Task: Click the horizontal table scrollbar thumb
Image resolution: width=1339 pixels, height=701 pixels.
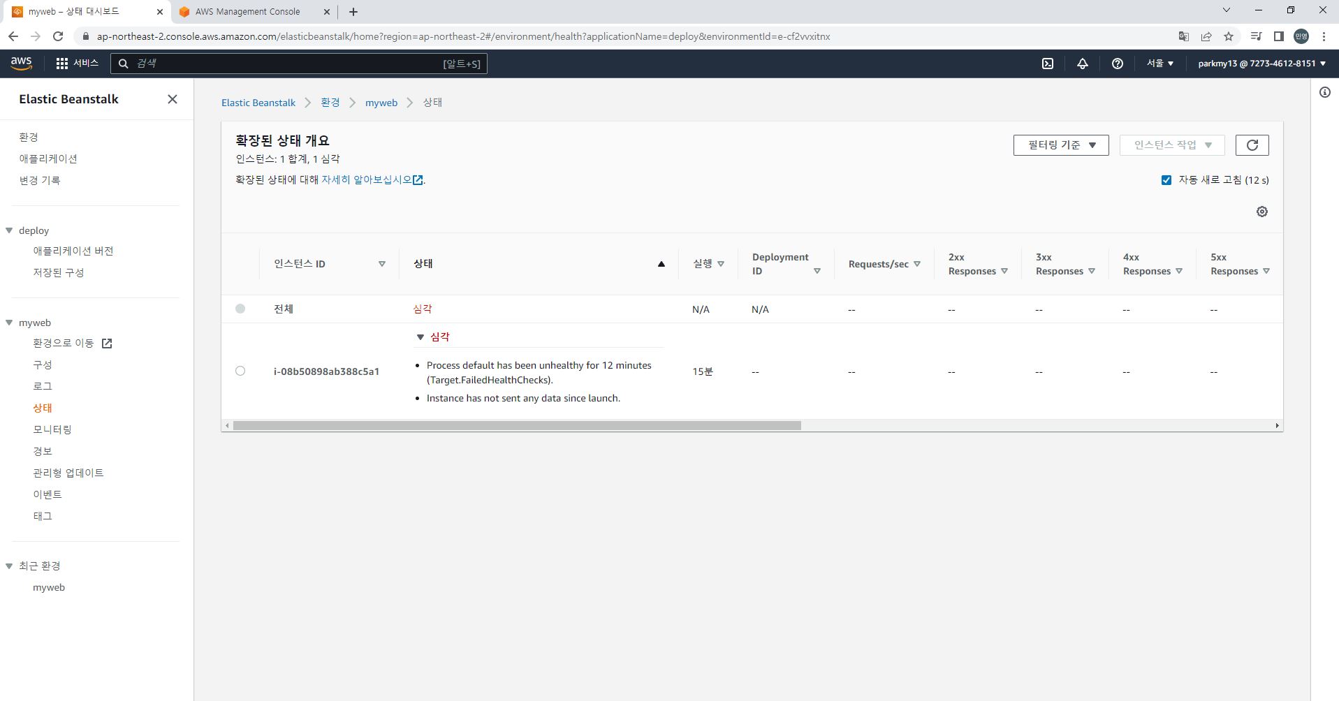Action: click(517, 425)
